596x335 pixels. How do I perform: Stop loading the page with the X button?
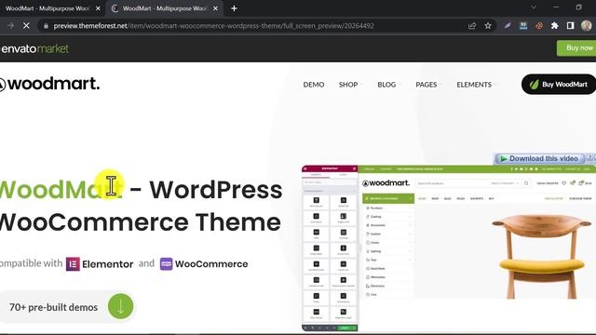26,26
